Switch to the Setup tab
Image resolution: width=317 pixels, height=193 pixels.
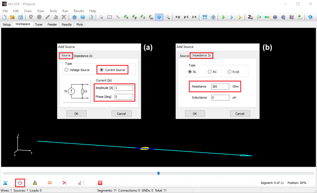coord(7,24)
